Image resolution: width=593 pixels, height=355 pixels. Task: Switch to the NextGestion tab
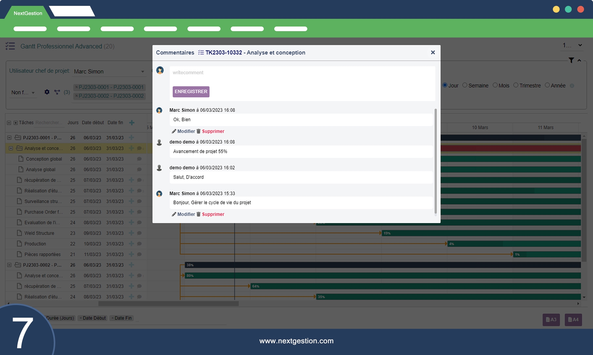pyautogui.click(x=28, y=13)
